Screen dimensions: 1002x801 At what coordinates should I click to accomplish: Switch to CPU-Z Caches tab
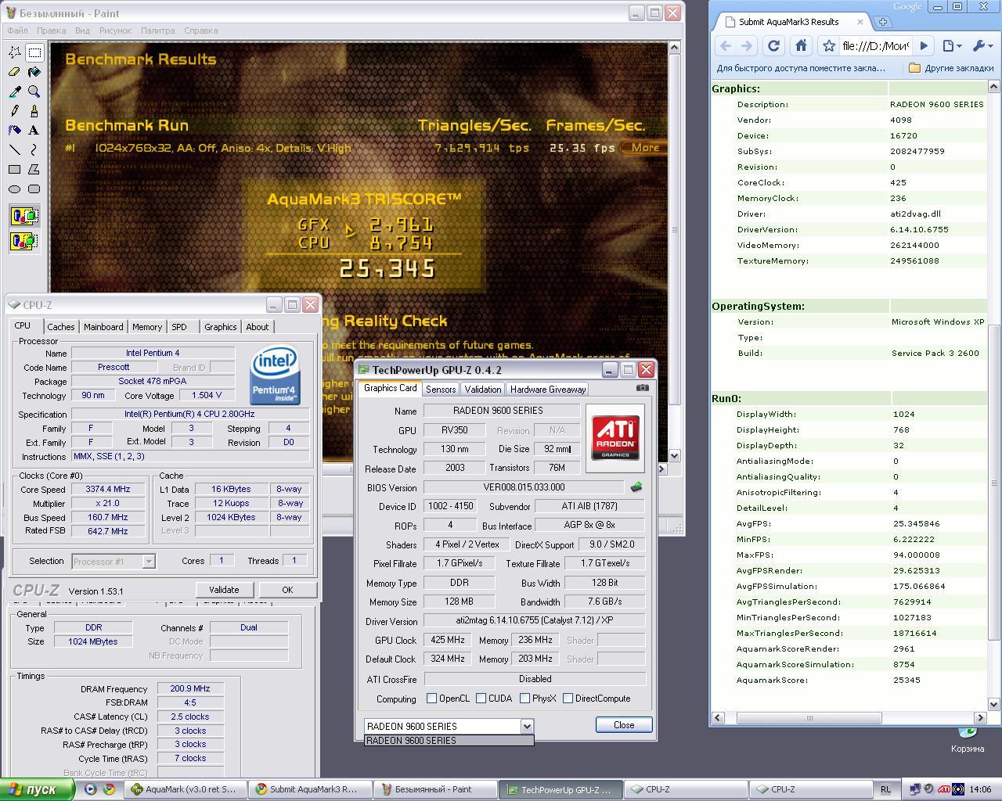(x=60, y=327)
